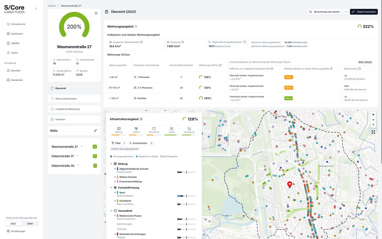Screen dimensions: 382x239
Task: Expand the Weitere Schulen subcategory
Action: click(x=115, y=177)
